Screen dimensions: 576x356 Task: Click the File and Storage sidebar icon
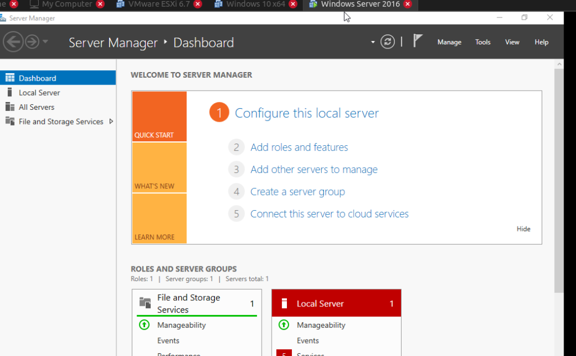coord(10,121)
